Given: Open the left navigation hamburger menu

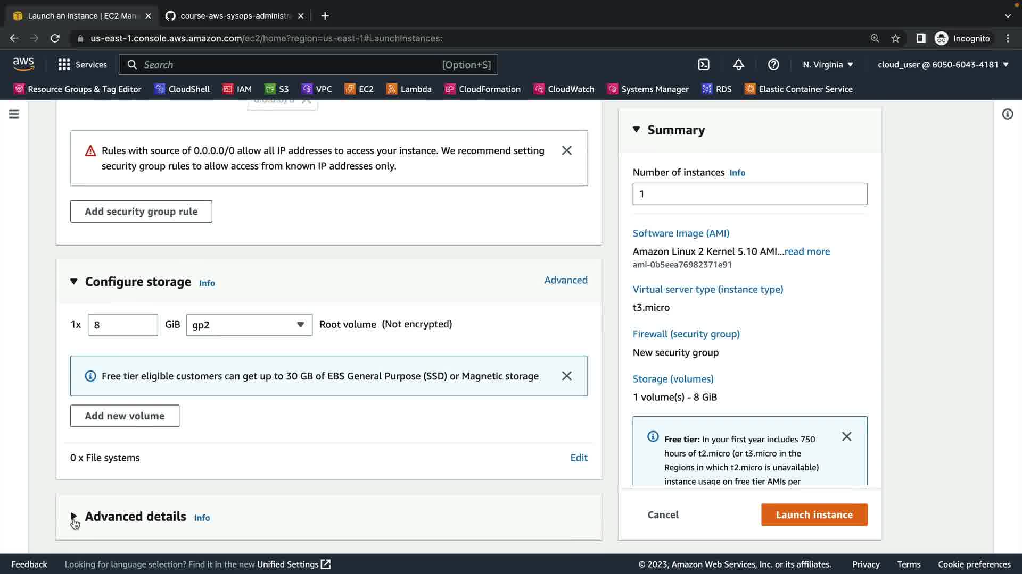Looking at the screenshot, I should tap(14, 114).
